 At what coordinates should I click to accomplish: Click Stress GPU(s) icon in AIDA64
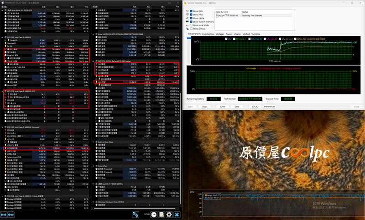(188, 29)
